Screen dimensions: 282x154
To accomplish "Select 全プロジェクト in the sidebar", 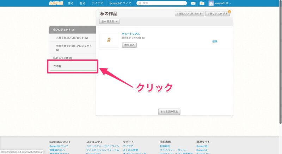I will point(72,30).
